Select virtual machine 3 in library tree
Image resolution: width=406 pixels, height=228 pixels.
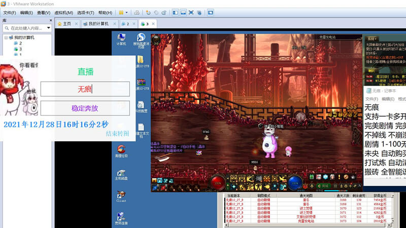(x=18, y=49)
